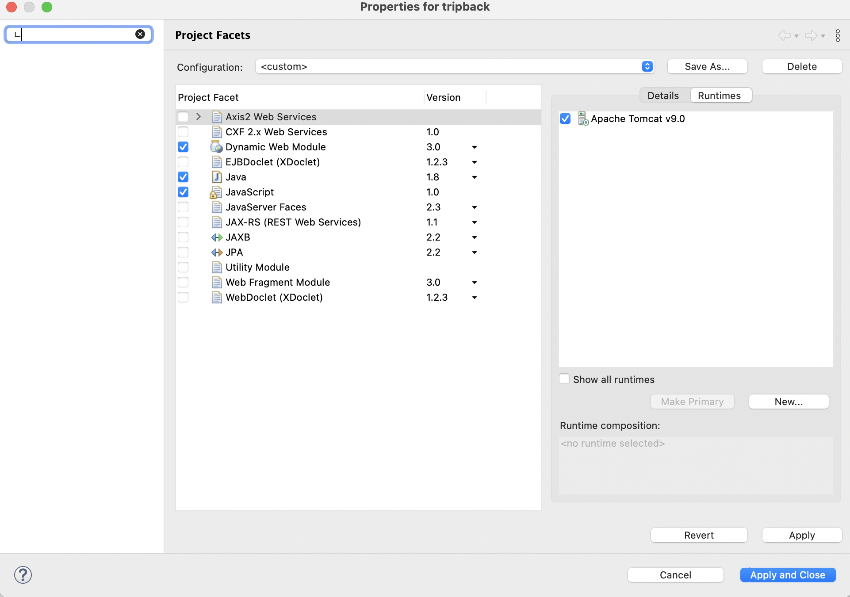Click the back navigation arrow icon
Screen dimensions: 850x597
[785, 35]
